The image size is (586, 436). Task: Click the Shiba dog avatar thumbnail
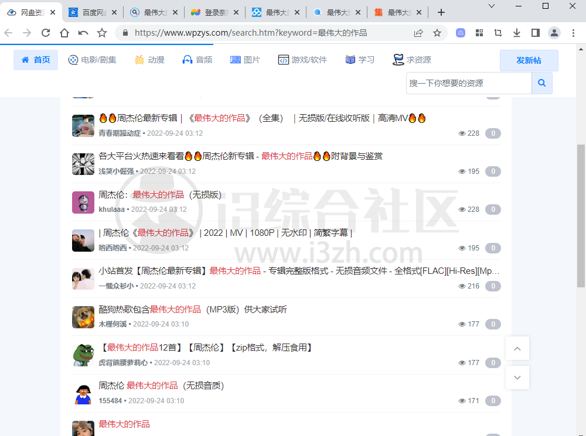(83, 317)
